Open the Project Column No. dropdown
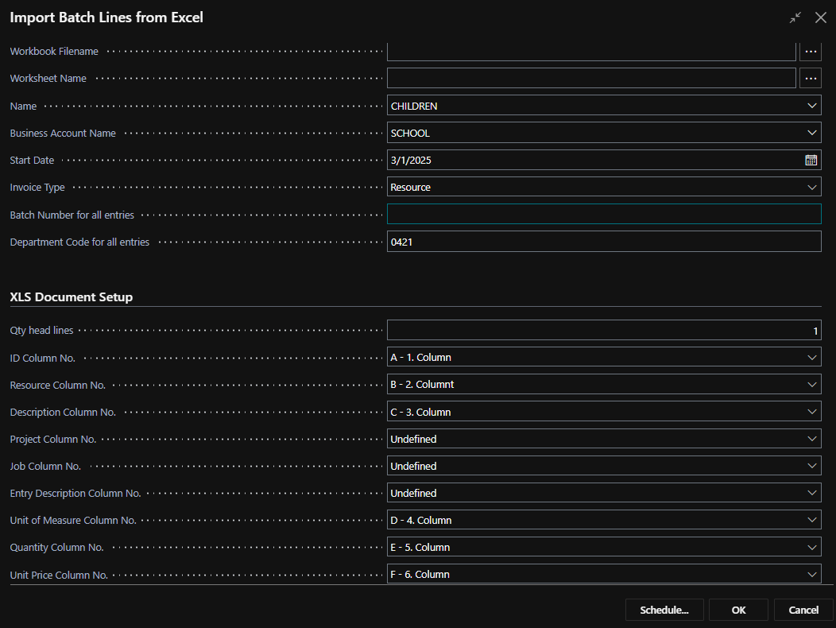This screenshot has width=836, height=628. click(811, 439)
